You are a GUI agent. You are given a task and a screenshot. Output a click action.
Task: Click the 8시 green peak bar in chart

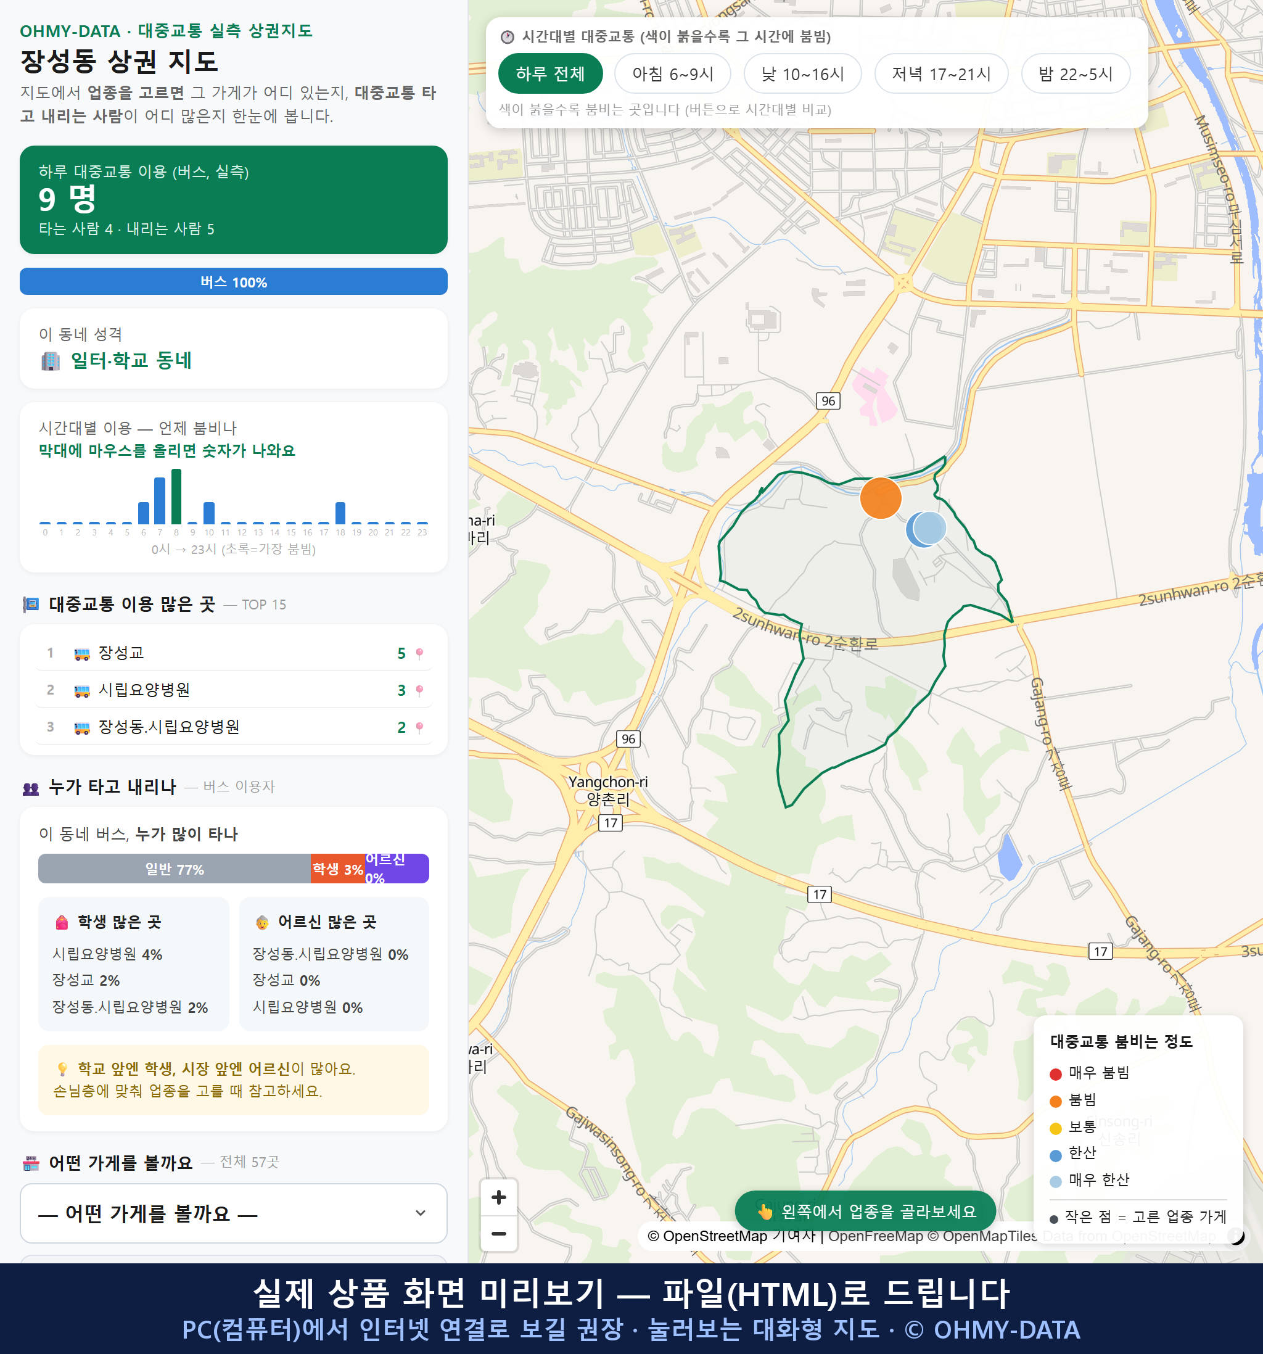tap(176, 496)
